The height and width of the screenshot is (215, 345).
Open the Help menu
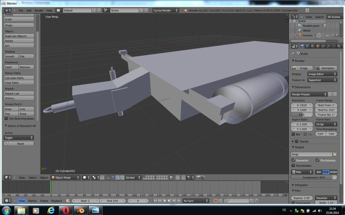click(49, 10)
